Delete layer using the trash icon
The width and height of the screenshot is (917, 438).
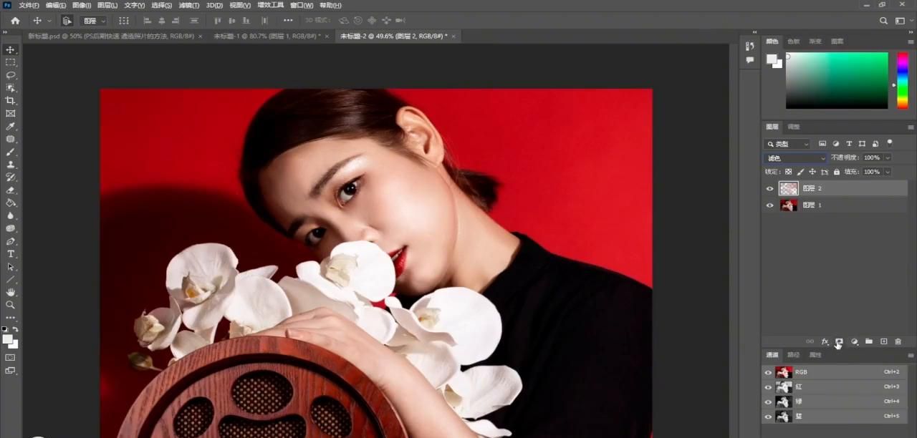[898, 342]
